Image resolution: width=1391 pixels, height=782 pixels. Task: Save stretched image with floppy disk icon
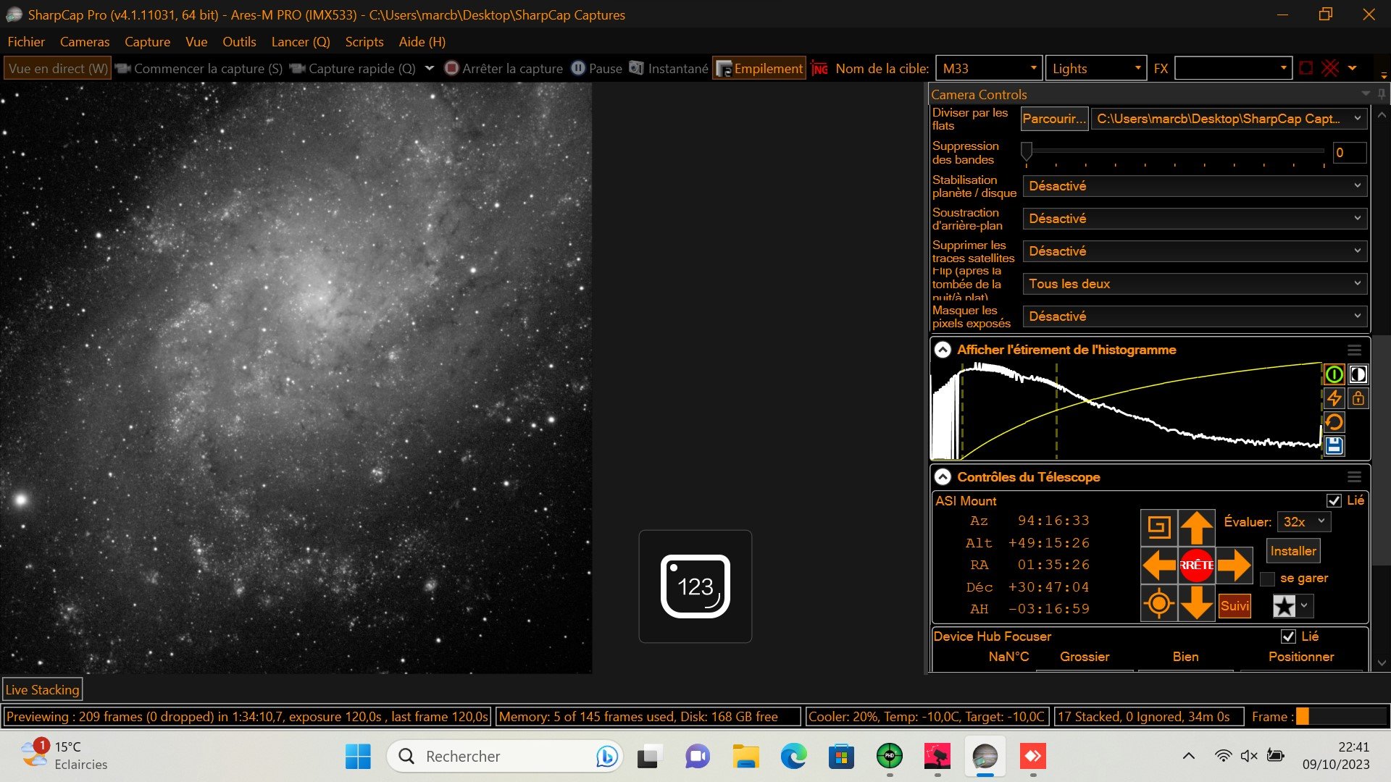tap(1334, 446)
